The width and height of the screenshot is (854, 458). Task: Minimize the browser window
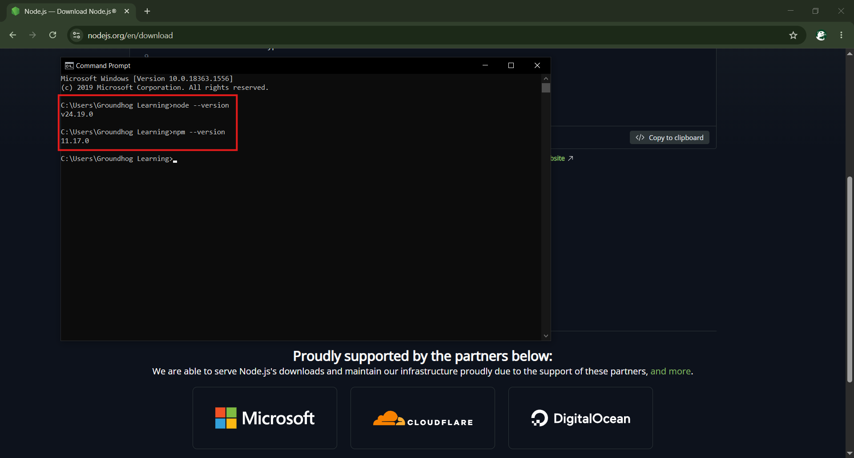click(790, 11)
